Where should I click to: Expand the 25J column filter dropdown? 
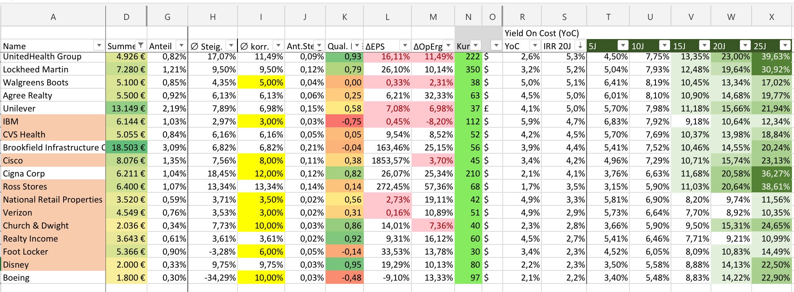pyautogui.click(x=785, y=46)
